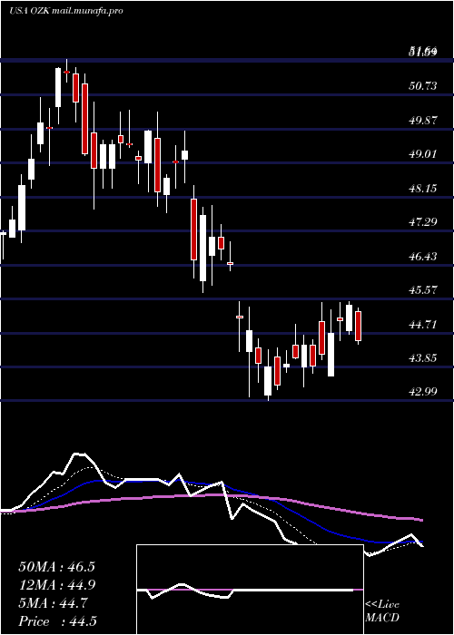Select the Price : 44.5 readout
Screen dimensions: 454x635
tap(57, 621)
